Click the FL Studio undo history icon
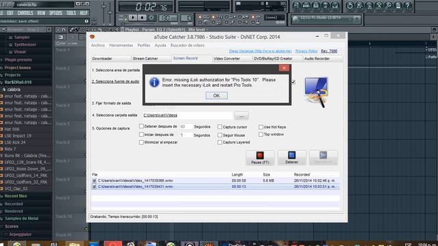Image resolution: width=438 pixels, height=246 pixels. [x=350, y=5]
